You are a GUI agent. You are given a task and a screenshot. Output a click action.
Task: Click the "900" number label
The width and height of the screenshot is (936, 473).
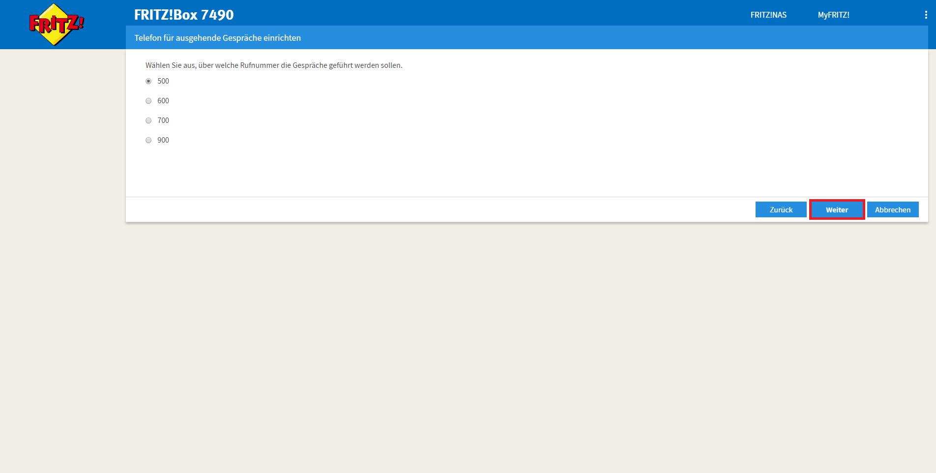pyautogui.click(x=163, y=140)
